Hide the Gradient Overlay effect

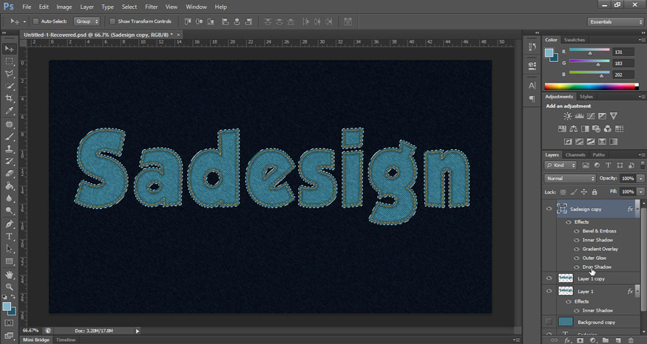click(577, 250)
